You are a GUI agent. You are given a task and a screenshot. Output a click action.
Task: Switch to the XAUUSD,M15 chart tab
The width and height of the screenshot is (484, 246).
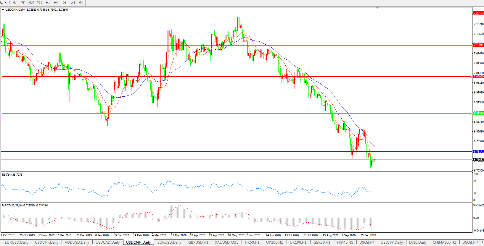pos(226,242)
